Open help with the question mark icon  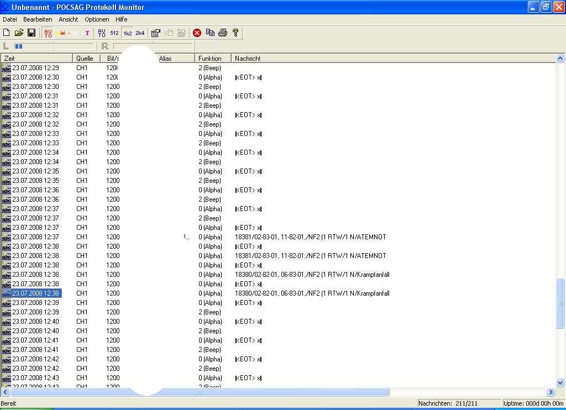coord(235,33)
